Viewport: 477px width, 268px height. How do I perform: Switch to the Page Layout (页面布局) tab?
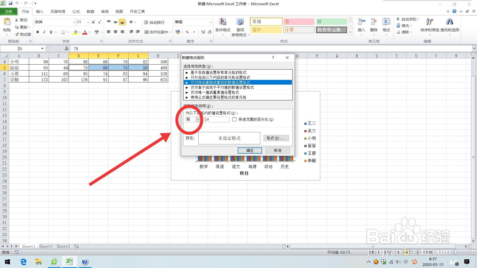click(58, 12)
